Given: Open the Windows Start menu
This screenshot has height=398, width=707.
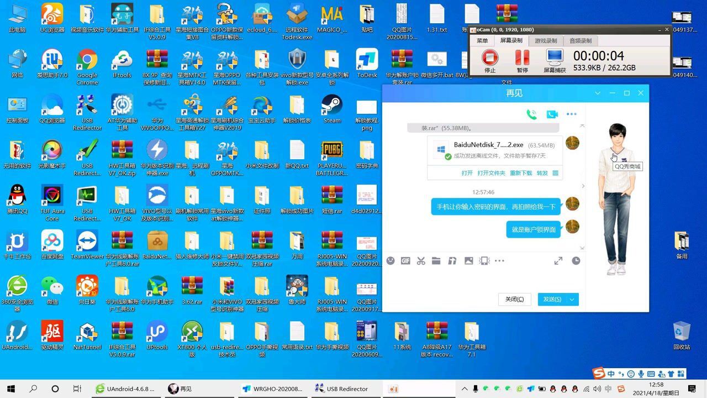Looking at the screenshot, I should coord(11,389).
